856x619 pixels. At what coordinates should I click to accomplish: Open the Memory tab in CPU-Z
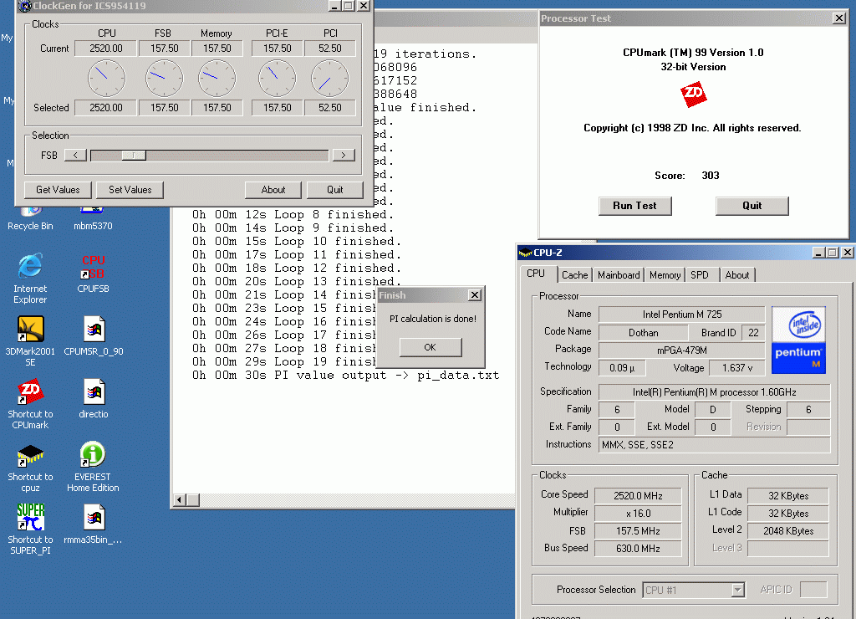click(x=665, y=275)
